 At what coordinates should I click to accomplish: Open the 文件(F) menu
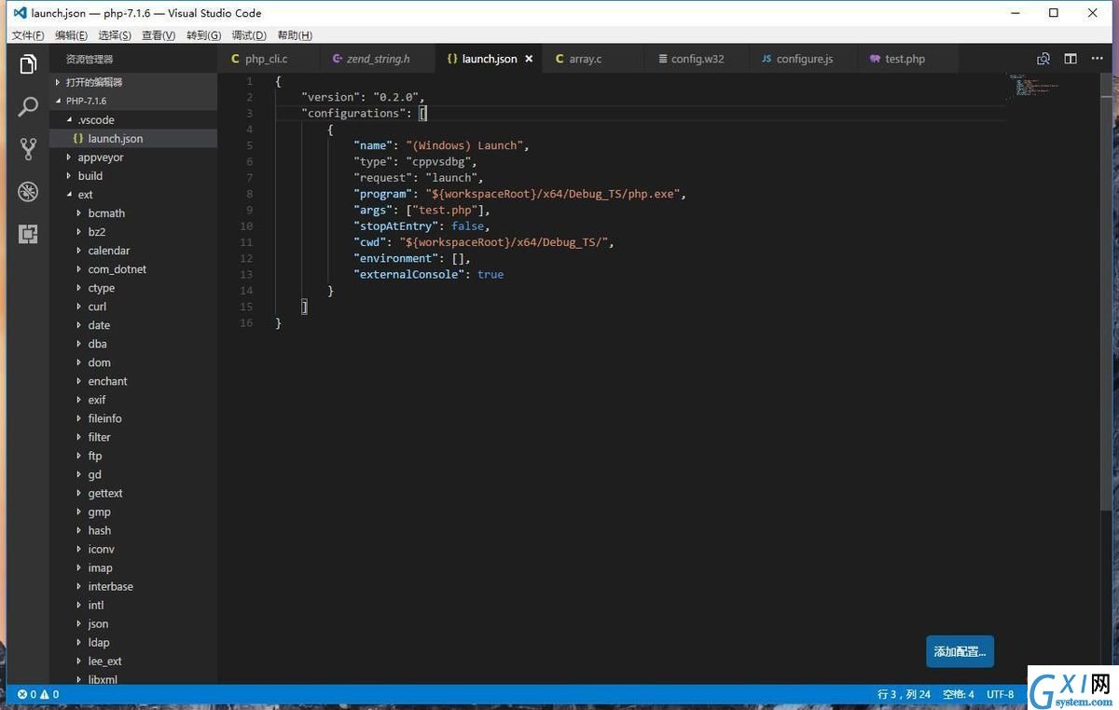pos(28,35)
